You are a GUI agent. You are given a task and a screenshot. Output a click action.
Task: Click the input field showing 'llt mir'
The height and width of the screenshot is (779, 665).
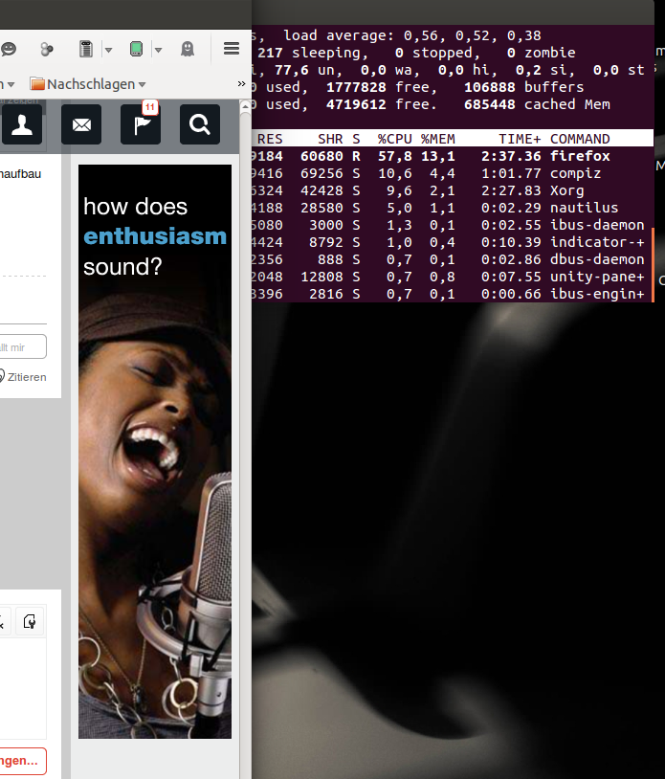click(x=22, y=346)
